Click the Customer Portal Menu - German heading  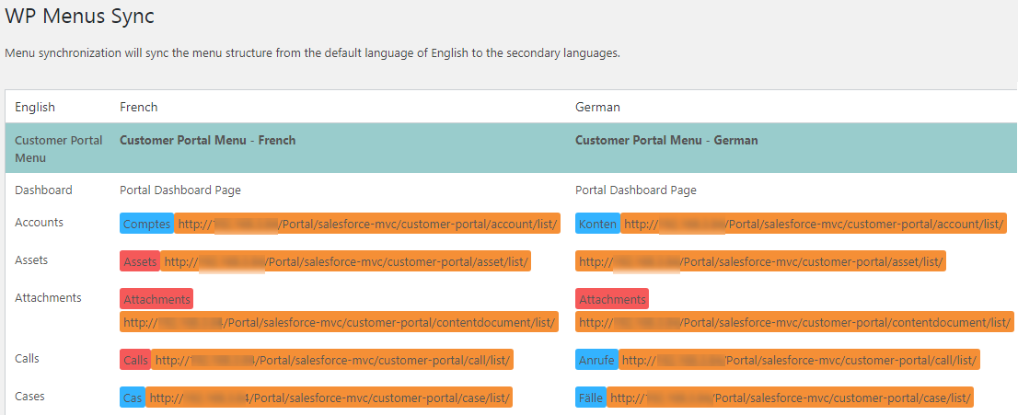(x=666, y=141)
